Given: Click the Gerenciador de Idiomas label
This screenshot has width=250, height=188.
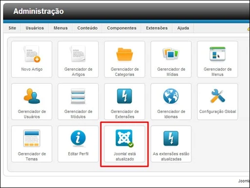Looking at the screenshot, I should [x=171, y=114].
